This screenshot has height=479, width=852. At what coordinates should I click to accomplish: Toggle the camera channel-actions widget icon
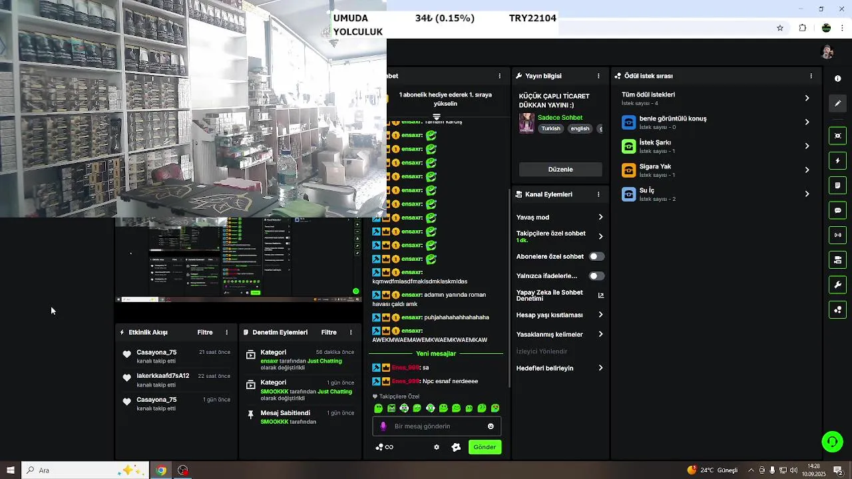837,259
